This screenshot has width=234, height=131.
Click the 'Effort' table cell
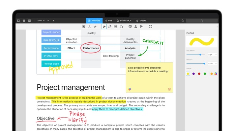[x=71, y=48]
